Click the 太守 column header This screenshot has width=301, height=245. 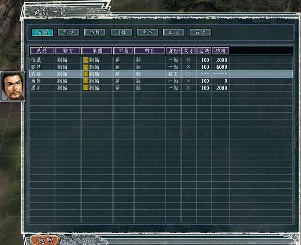pyautogui.click(x=188, y=50)
